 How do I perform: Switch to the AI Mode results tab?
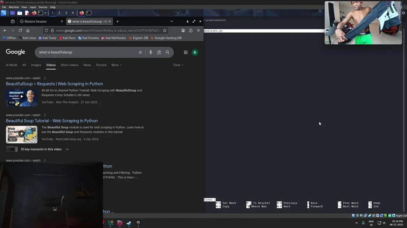(11, 65)
